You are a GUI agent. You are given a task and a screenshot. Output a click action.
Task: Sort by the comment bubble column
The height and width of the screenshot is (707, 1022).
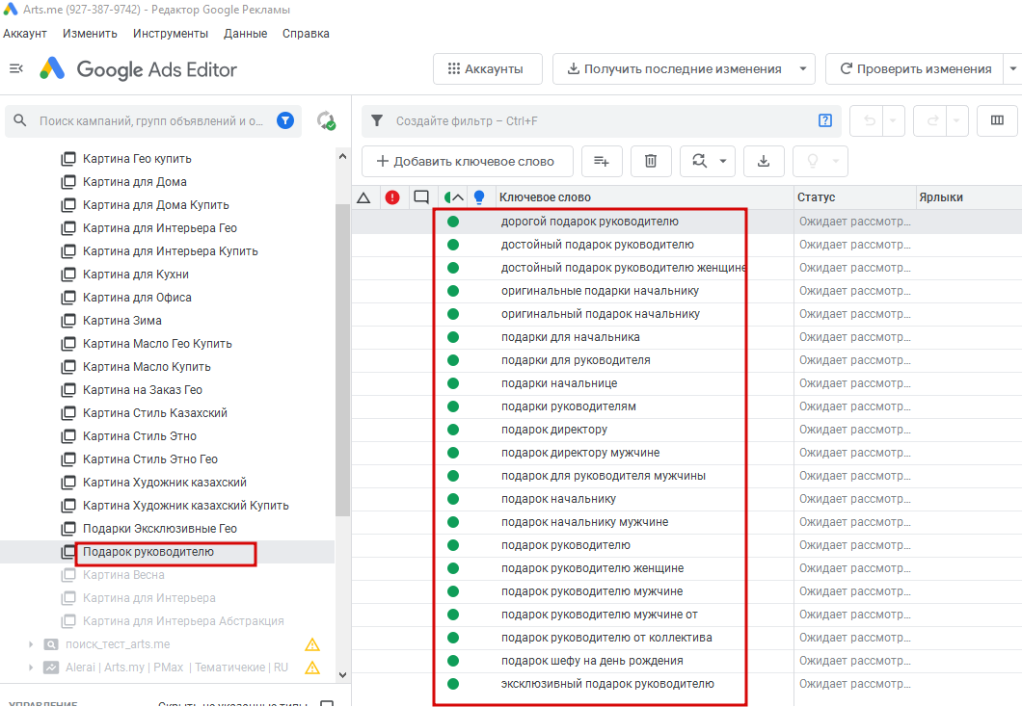(421, 196)
